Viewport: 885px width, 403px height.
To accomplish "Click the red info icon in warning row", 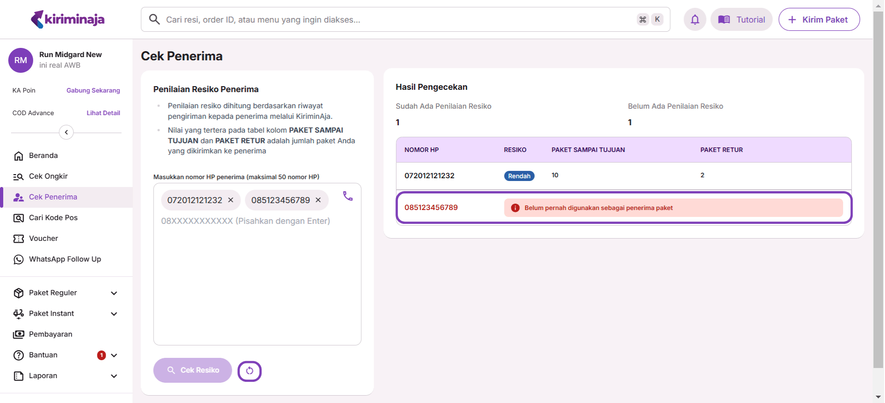I will pos(515,208).
